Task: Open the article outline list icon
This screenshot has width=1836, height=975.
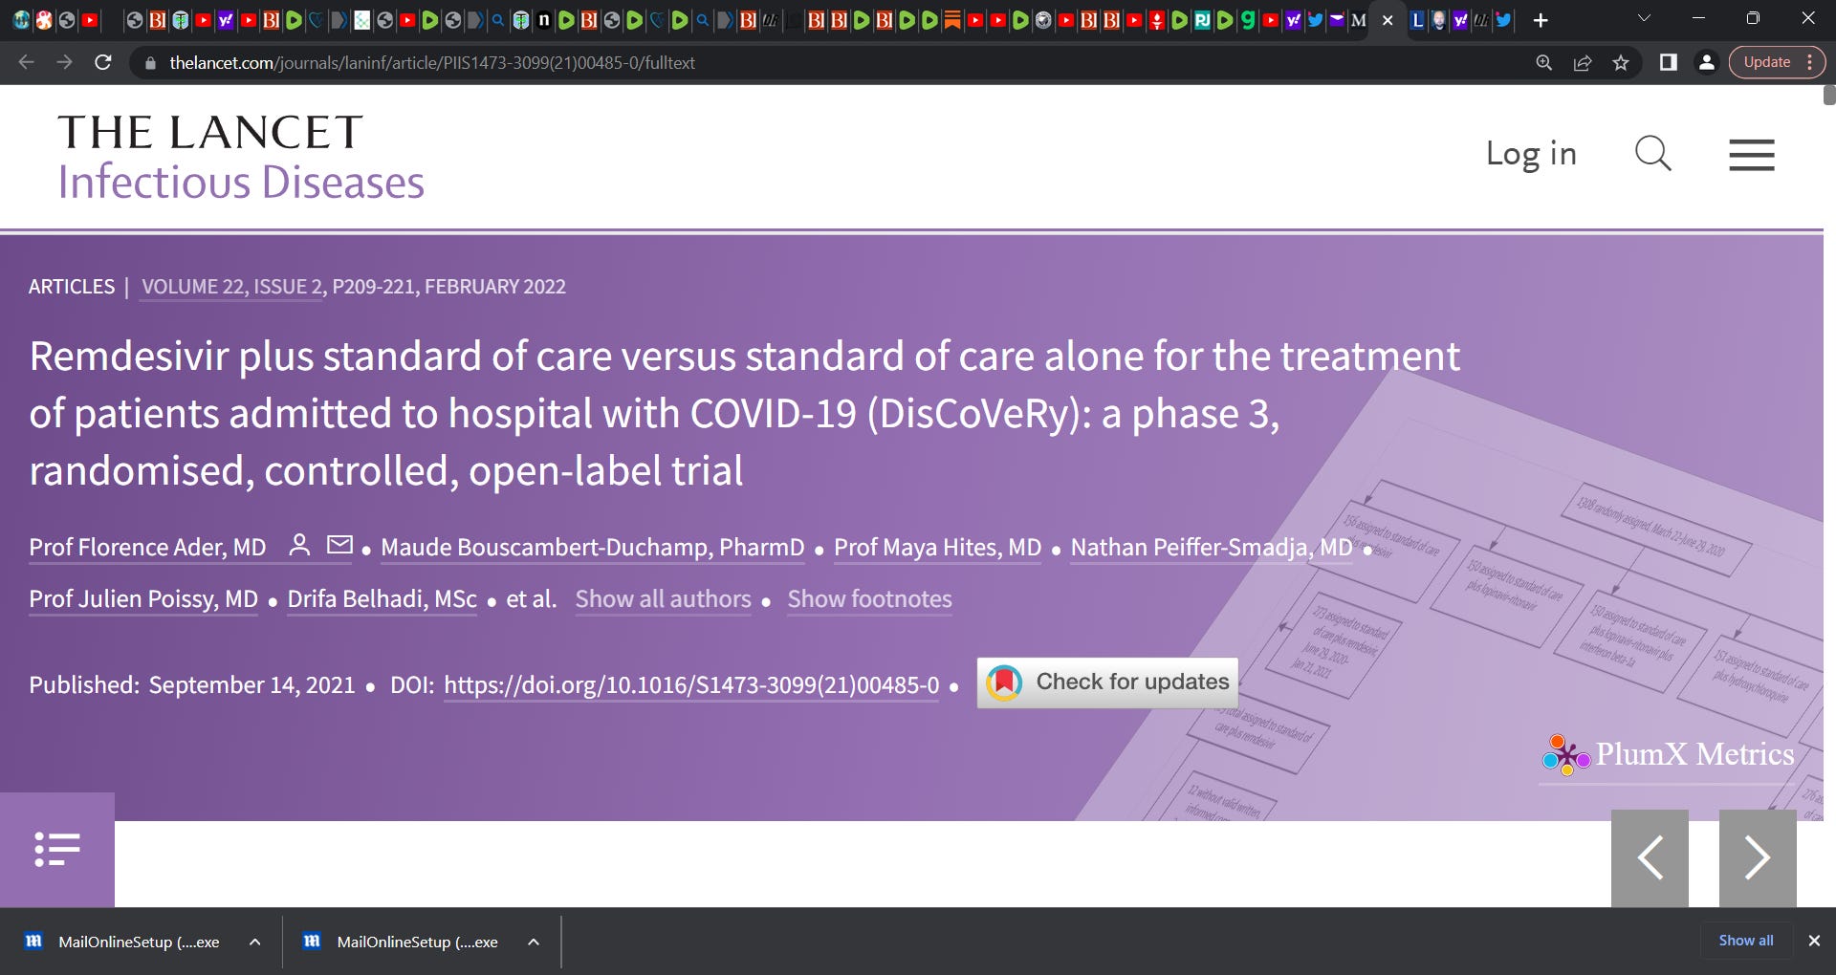Action: click(x=57, y=850)
